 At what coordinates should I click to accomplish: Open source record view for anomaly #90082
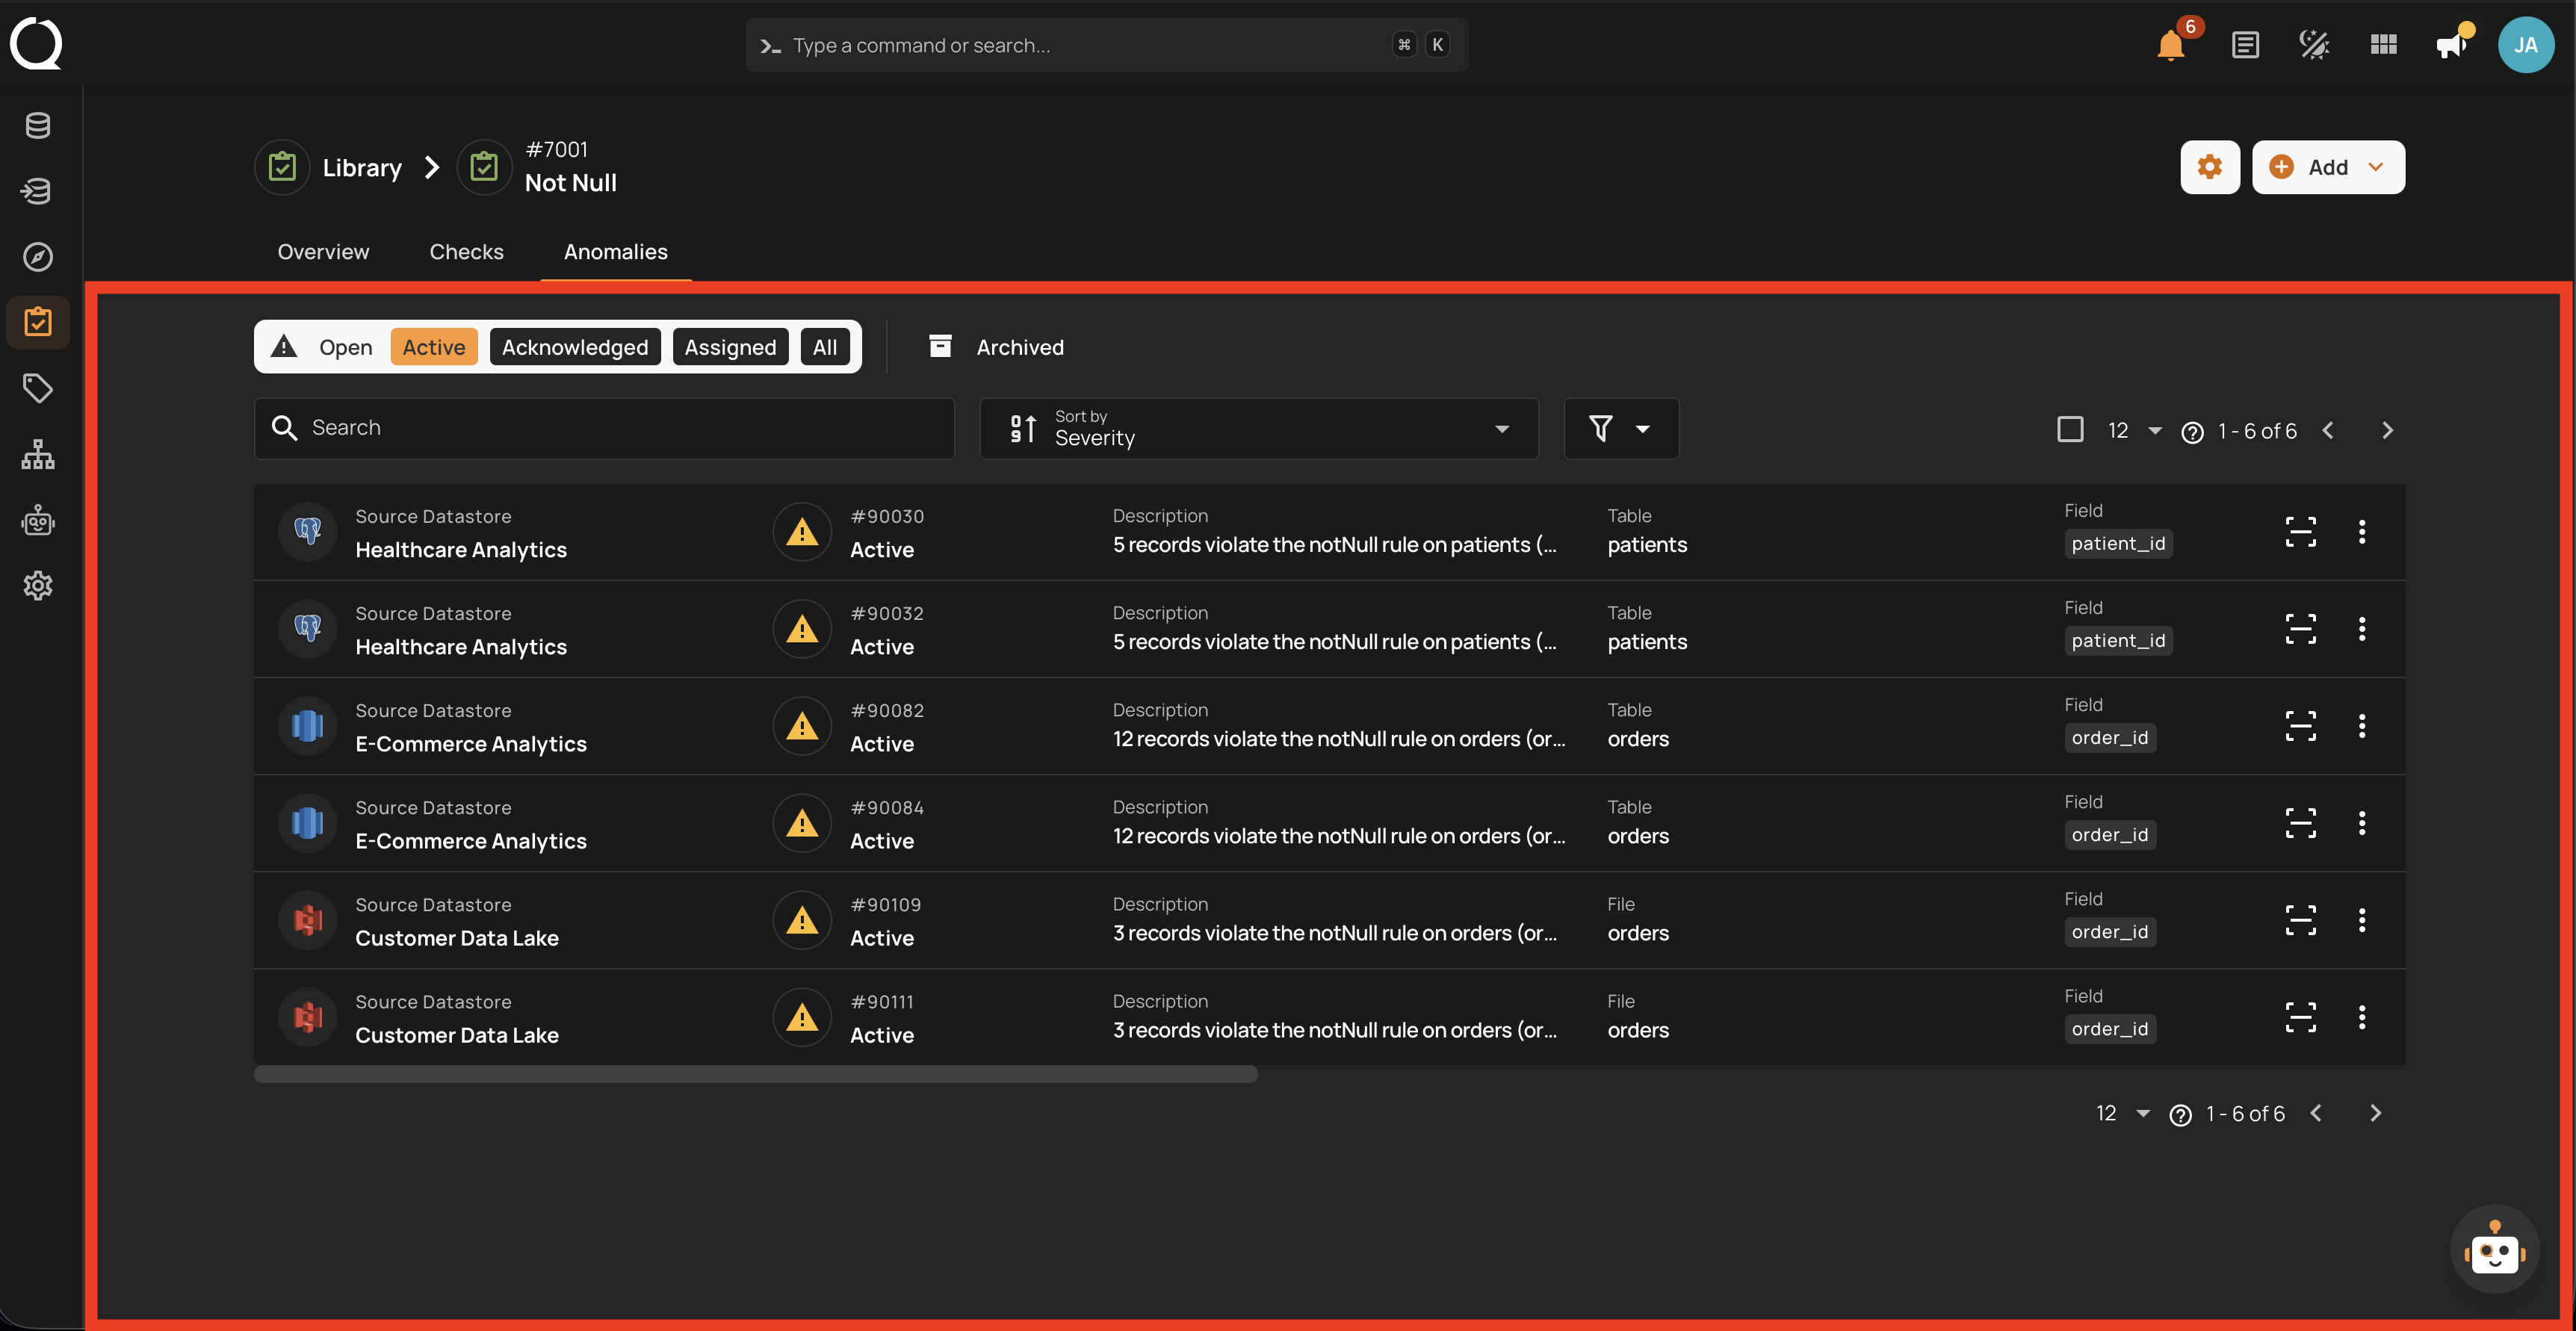[x=2300, y=726]
